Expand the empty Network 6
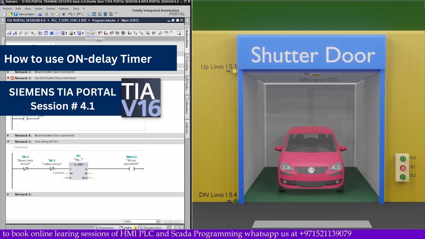This screenshot has height=239, width=425. [x=8, y=195]
